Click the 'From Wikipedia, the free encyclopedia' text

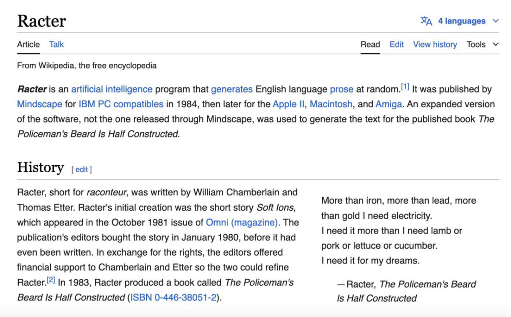pyautogui.click(x=87, y=66)
